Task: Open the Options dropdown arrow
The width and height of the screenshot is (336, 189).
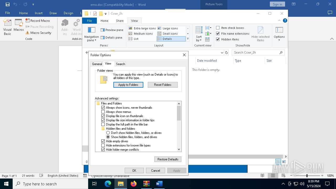Action: click(279, 40)
